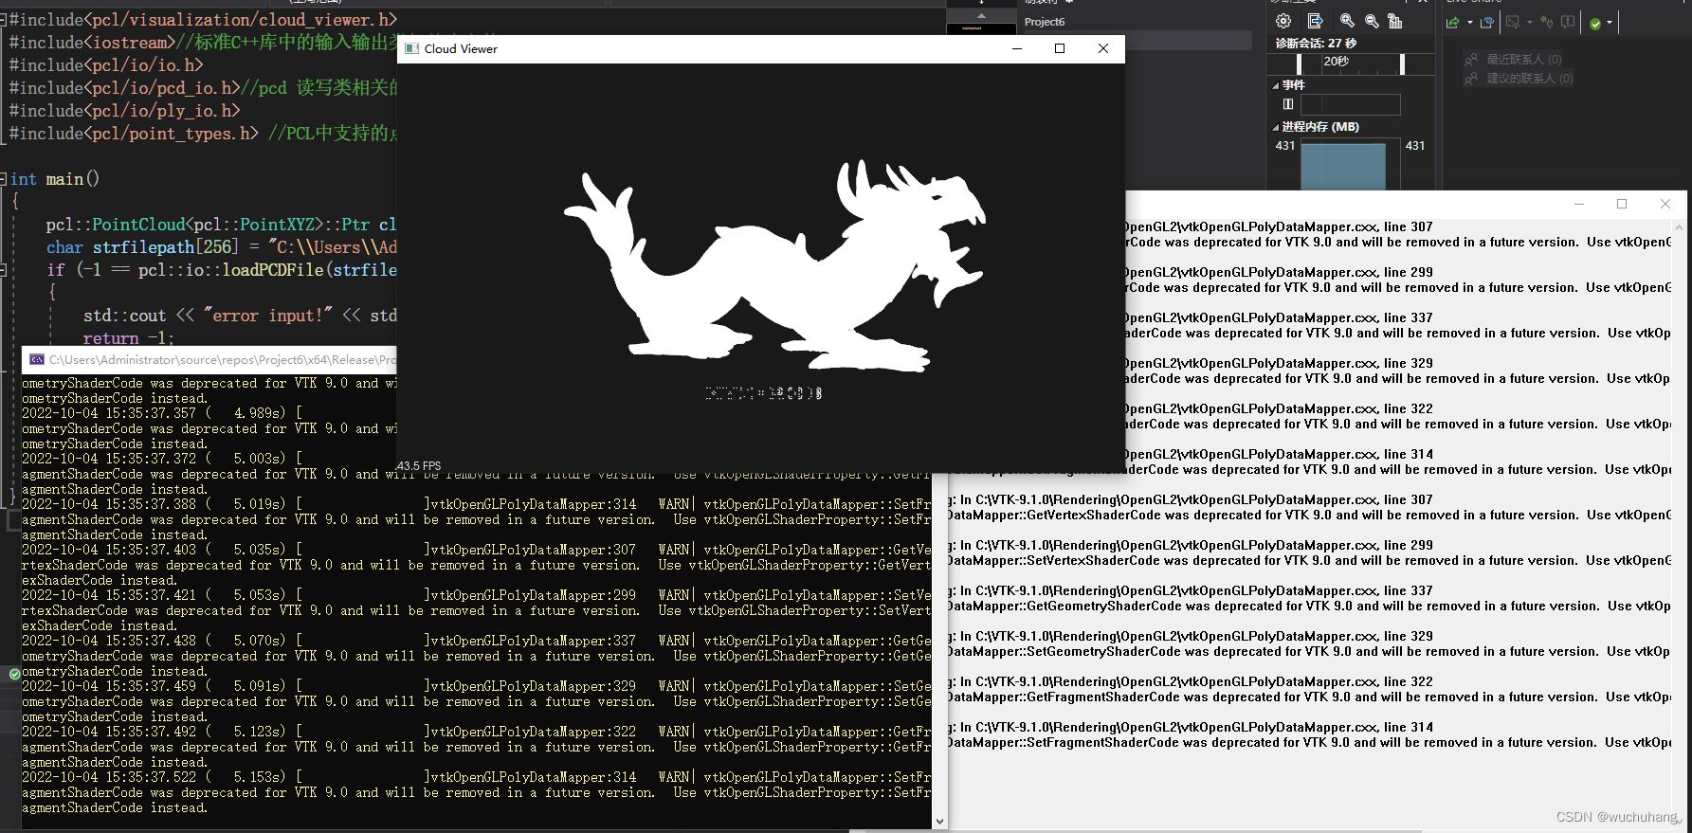
Task: Click the suggested contacts people icon
Action: 1471,79
